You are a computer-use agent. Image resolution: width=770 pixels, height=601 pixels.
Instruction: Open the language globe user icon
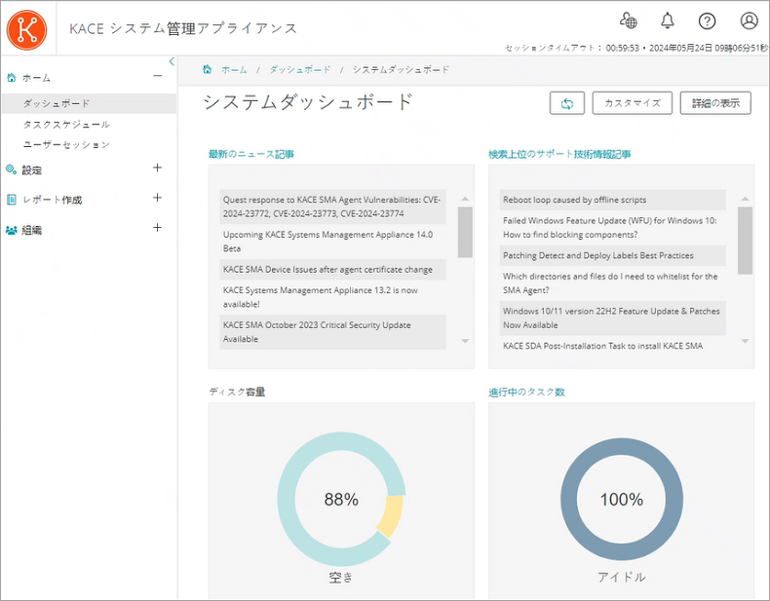628,20
